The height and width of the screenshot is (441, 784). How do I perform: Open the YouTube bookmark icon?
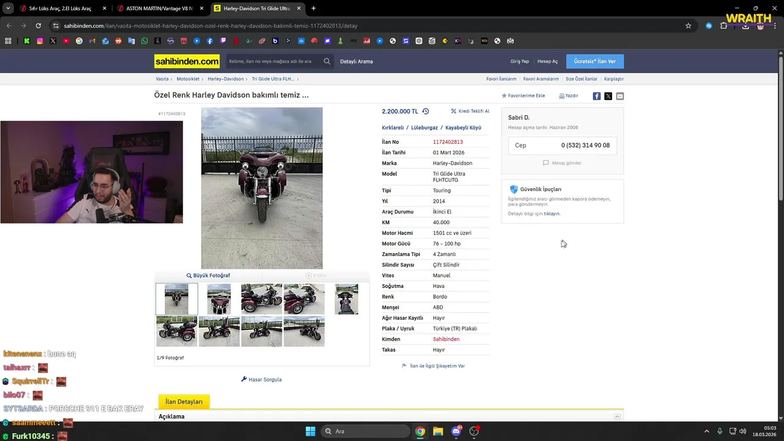point(66,41)
